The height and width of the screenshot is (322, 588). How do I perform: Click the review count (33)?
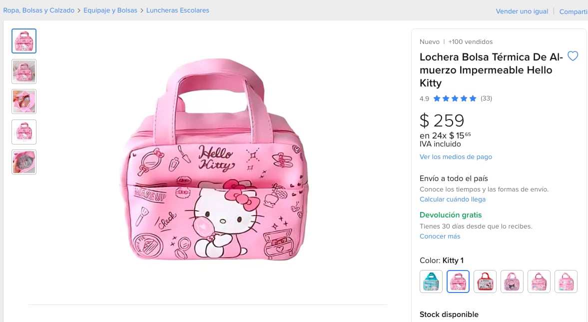(486, 98)
